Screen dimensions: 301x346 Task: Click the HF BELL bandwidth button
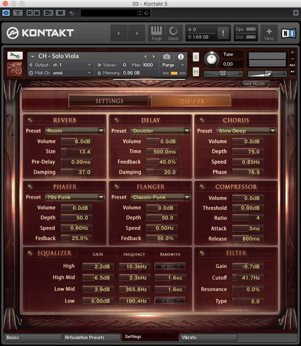point(170,266)
